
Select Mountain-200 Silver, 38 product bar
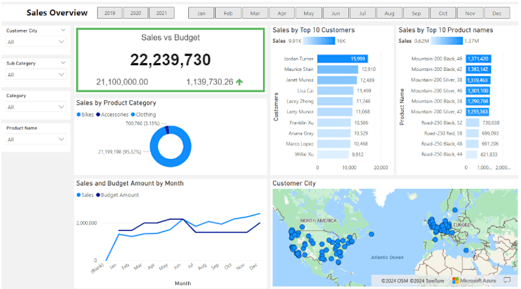coord(478,80)
